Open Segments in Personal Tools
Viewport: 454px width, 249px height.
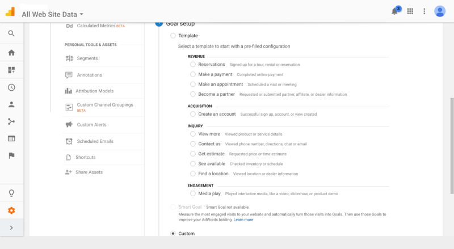87,58
